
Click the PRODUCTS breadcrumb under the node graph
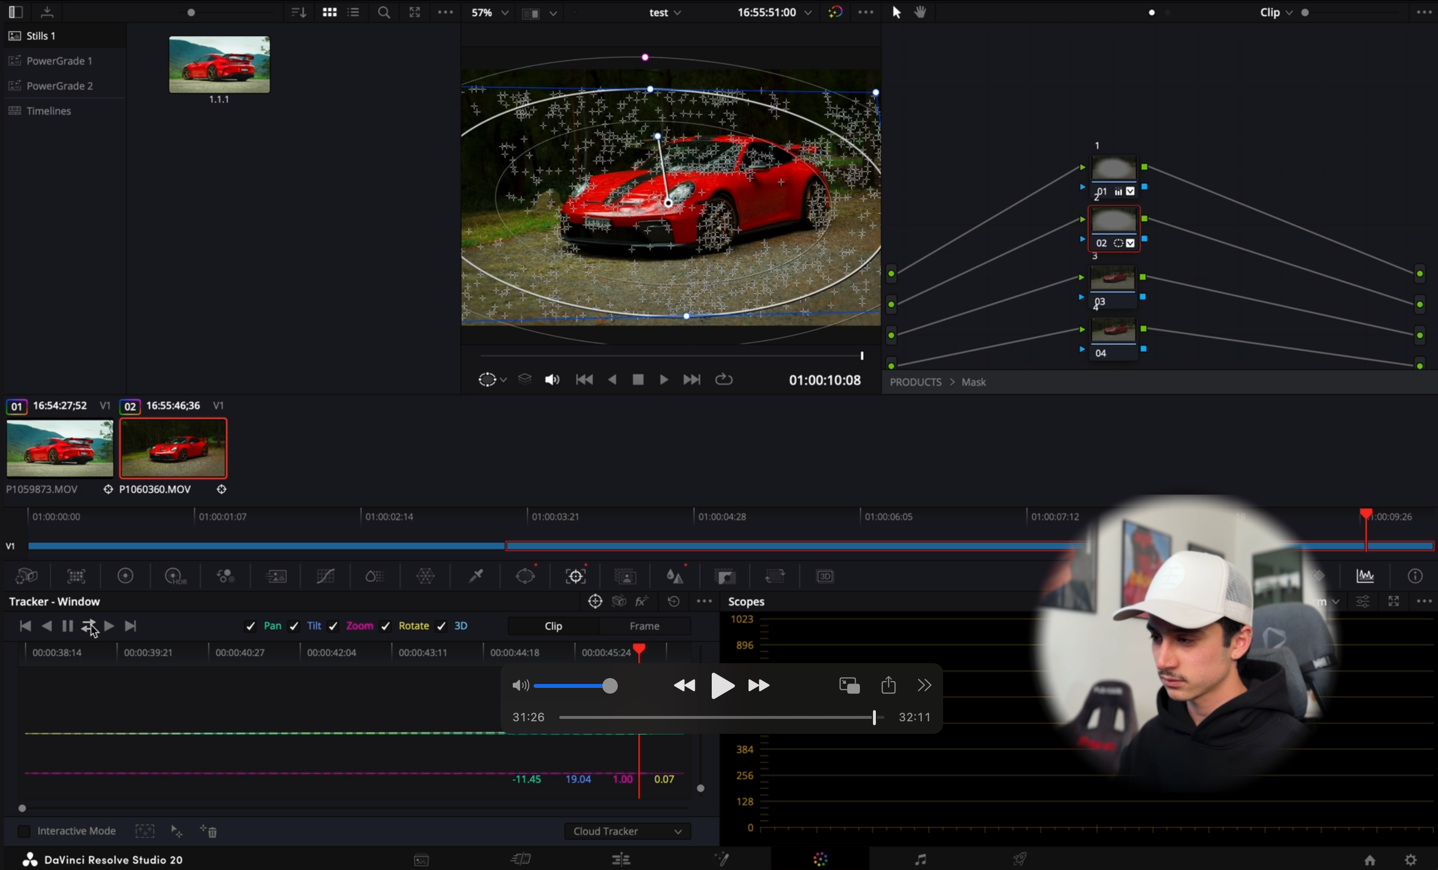[x=916, y=382]
